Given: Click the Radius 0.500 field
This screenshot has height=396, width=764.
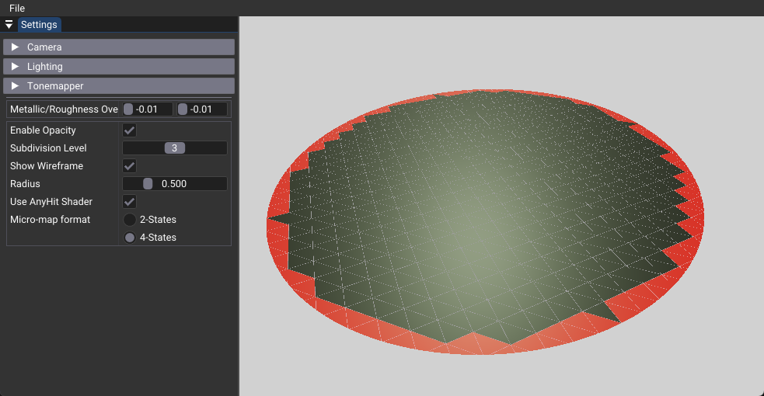Looking at the screenshot, I should click(174, 184).
